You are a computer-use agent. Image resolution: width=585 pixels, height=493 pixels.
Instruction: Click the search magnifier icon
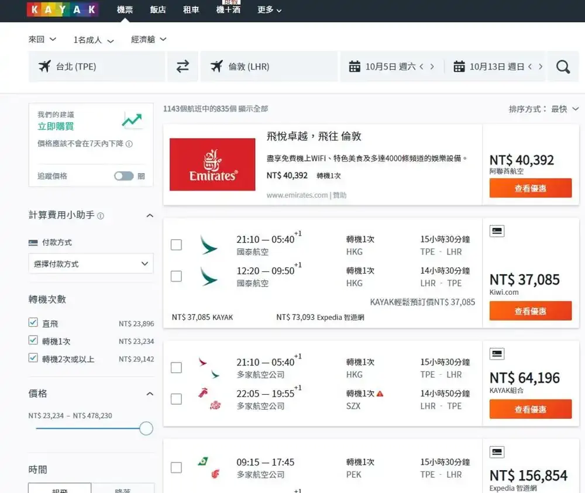[563, 67]
